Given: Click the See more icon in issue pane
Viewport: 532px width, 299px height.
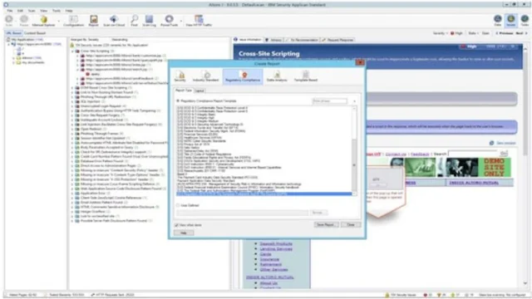Looking at the screenshot, I should [491, 143].
